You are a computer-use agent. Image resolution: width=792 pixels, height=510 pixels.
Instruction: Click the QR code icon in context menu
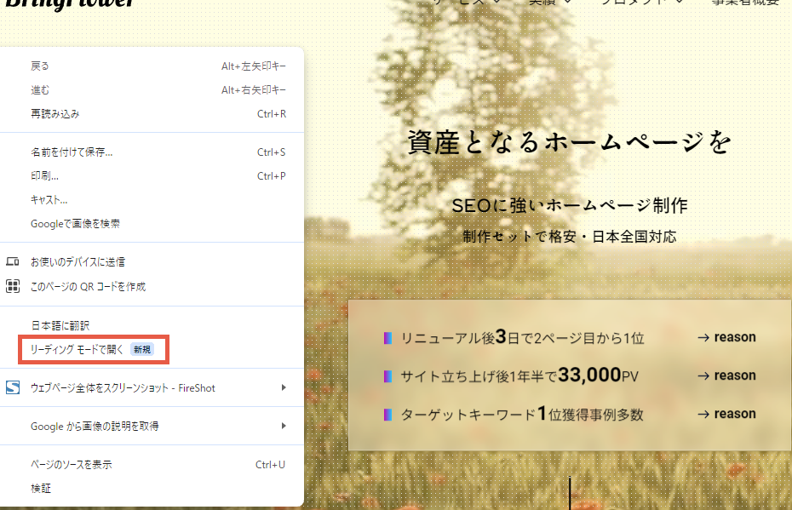coord(13,287)
